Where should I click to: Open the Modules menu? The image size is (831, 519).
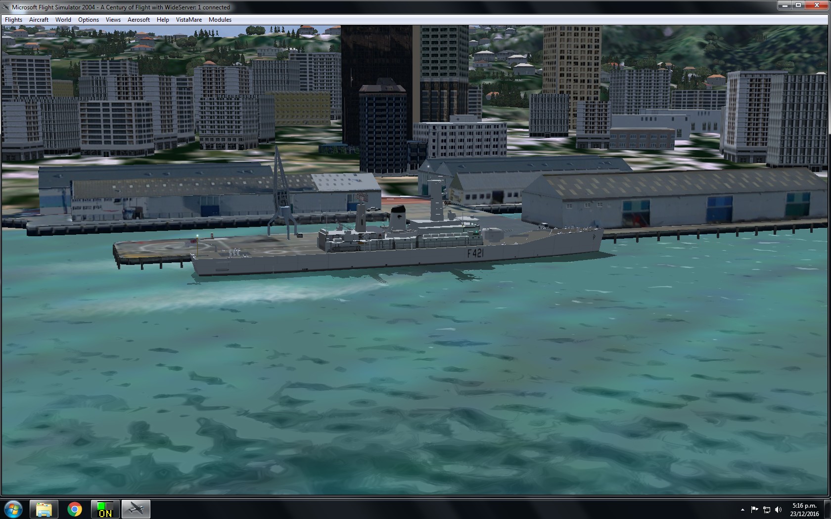(220, 20)
